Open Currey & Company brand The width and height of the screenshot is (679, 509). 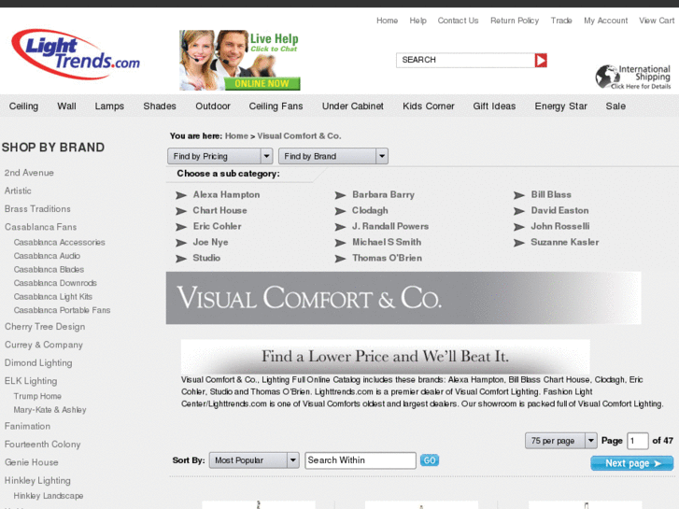(x=44, y=345)
